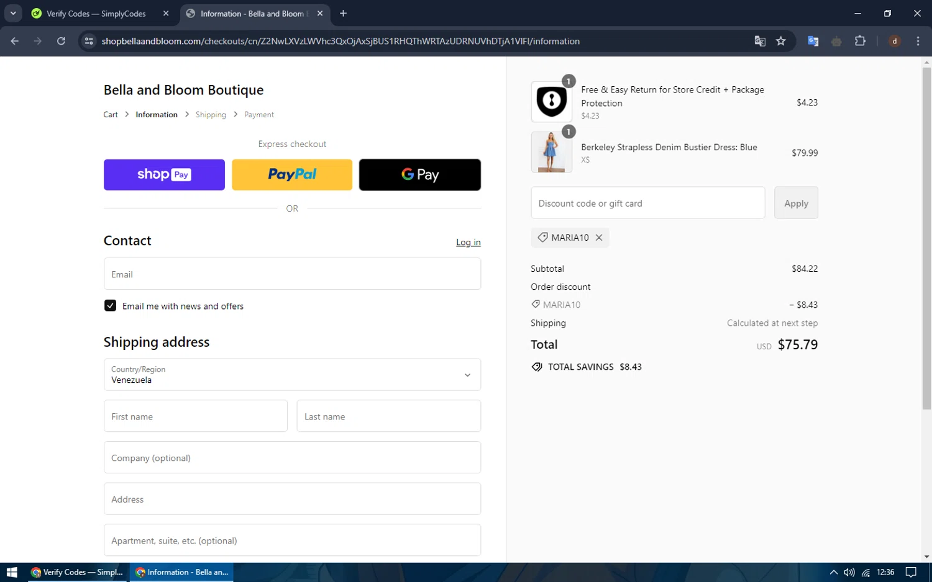Open Verify Codes window from taskbar

78,572
